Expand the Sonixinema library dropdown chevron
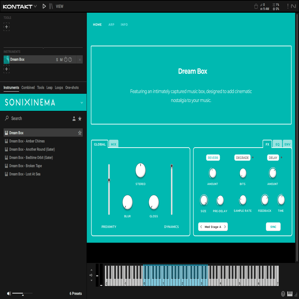Viewport: 299px width, 299px height. 82,103
